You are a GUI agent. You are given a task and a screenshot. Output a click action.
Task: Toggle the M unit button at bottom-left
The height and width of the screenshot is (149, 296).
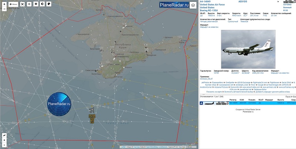pyautogui.click(x=4, y=145)
